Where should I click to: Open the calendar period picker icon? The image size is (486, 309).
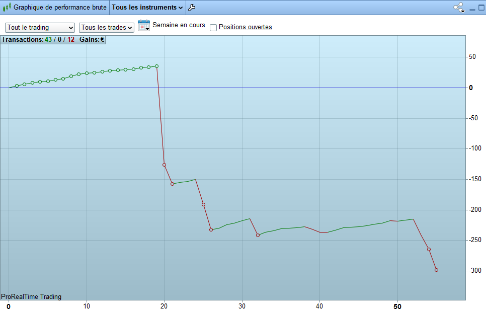(144, 25)
